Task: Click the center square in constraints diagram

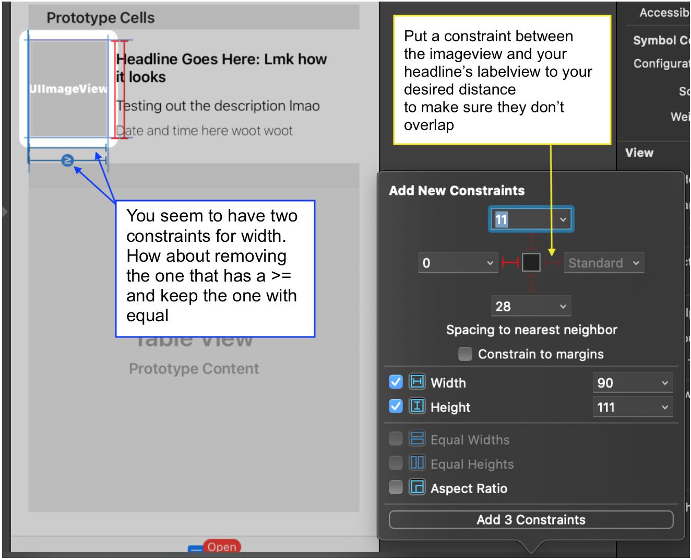Action: 531,262
